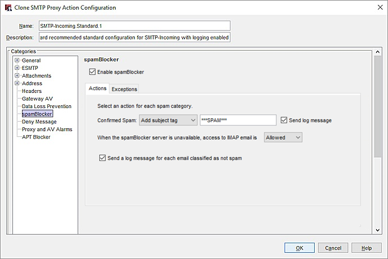Open the Confirmed Spam action dropdown
388x259 pixels.
[168, 120]
